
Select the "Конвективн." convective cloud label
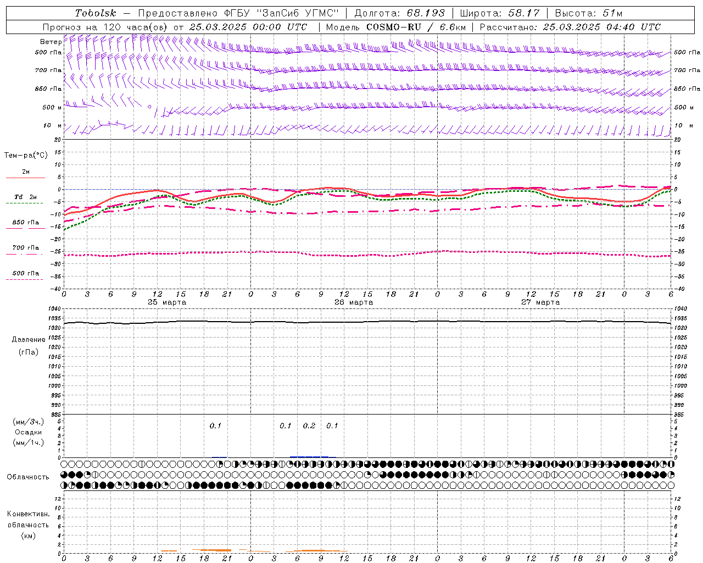tap(29, 514)
